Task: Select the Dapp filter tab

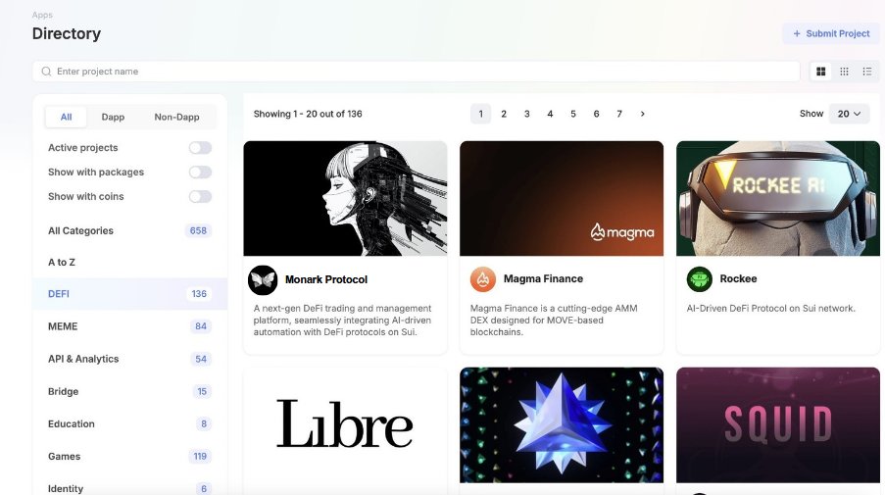Action: (x=113, y=117)
